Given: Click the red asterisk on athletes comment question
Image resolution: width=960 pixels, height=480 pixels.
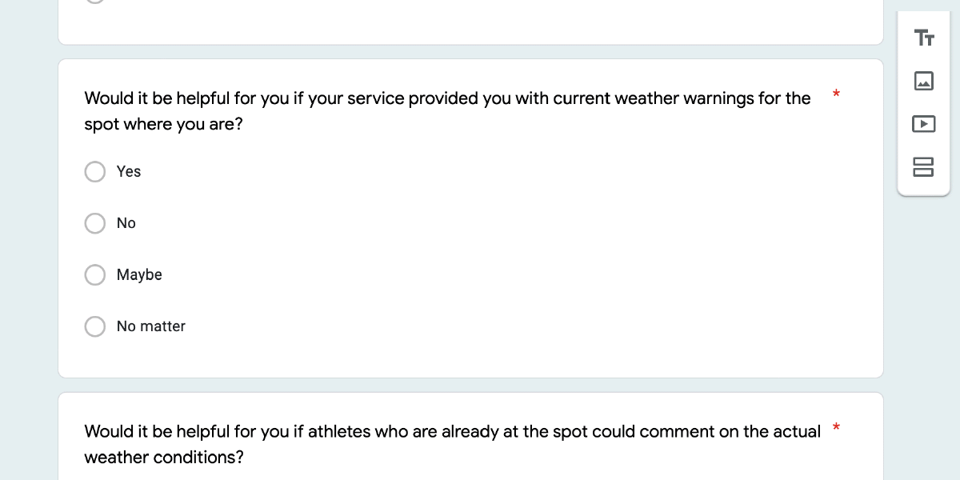Looking at the screenshot, I should point(836,428).
